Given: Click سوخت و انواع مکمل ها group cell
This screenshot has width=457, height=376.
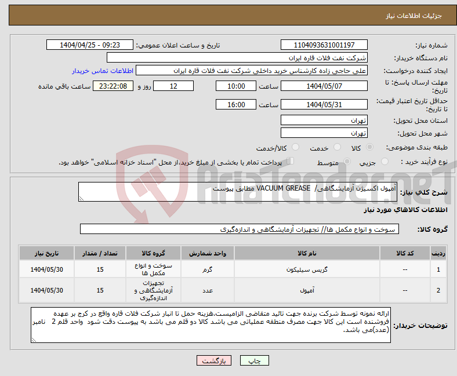Looking at the screenshot, I should [x=153, y=269].
